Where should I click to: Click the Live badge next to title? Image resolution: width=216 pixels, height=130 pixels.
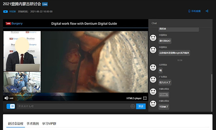(45, 4)
